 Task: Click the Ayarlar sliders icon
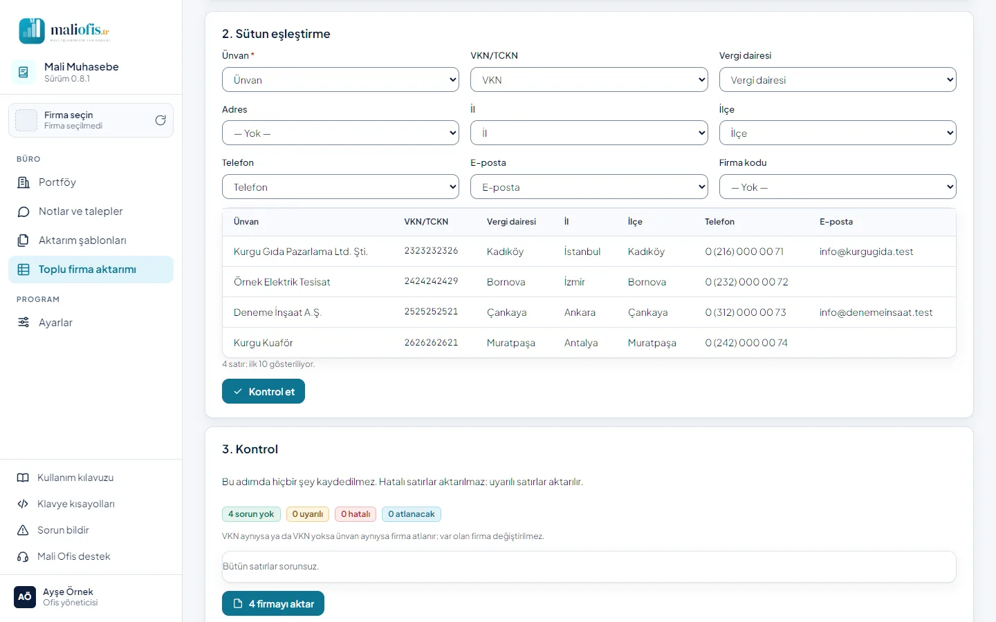24,323
